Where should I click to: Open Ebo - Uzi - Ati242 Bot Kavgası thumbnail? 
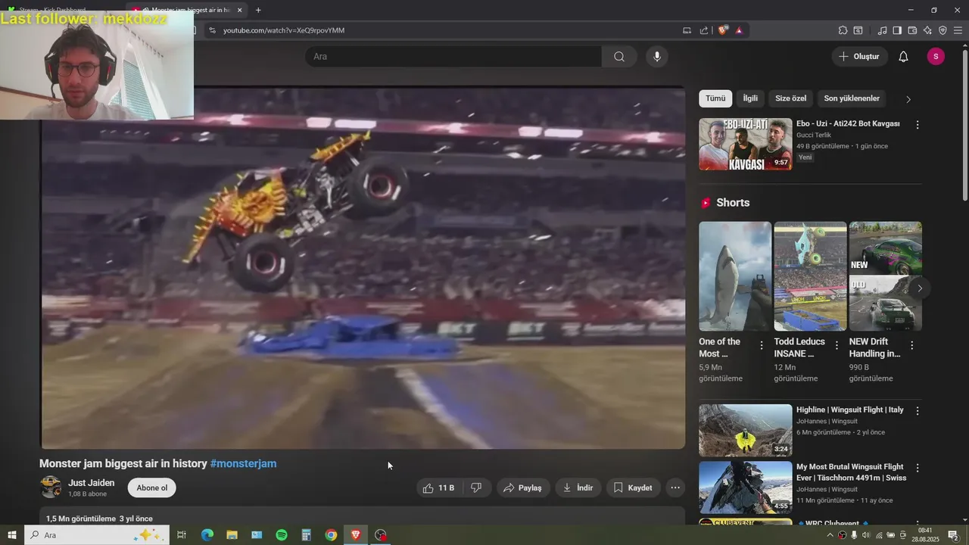pyautogui.click(x=746, y=144)
